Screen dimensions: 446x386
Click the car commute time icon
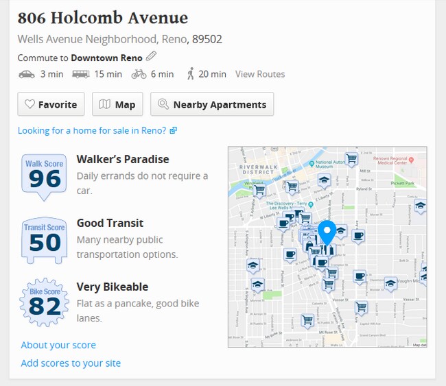tap(26, 74)
